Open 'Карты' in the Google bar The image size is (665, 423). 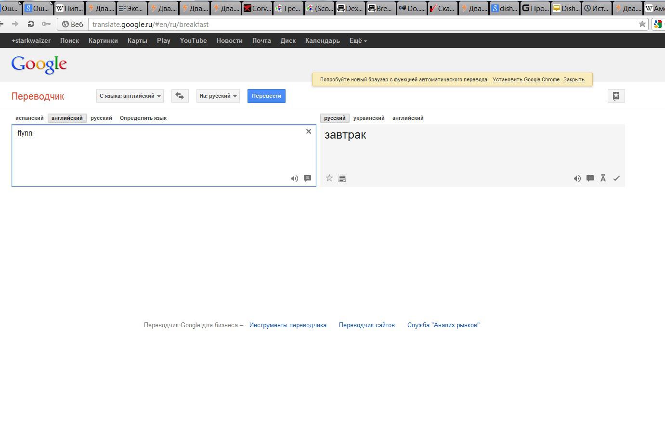[x=137, y=40]
